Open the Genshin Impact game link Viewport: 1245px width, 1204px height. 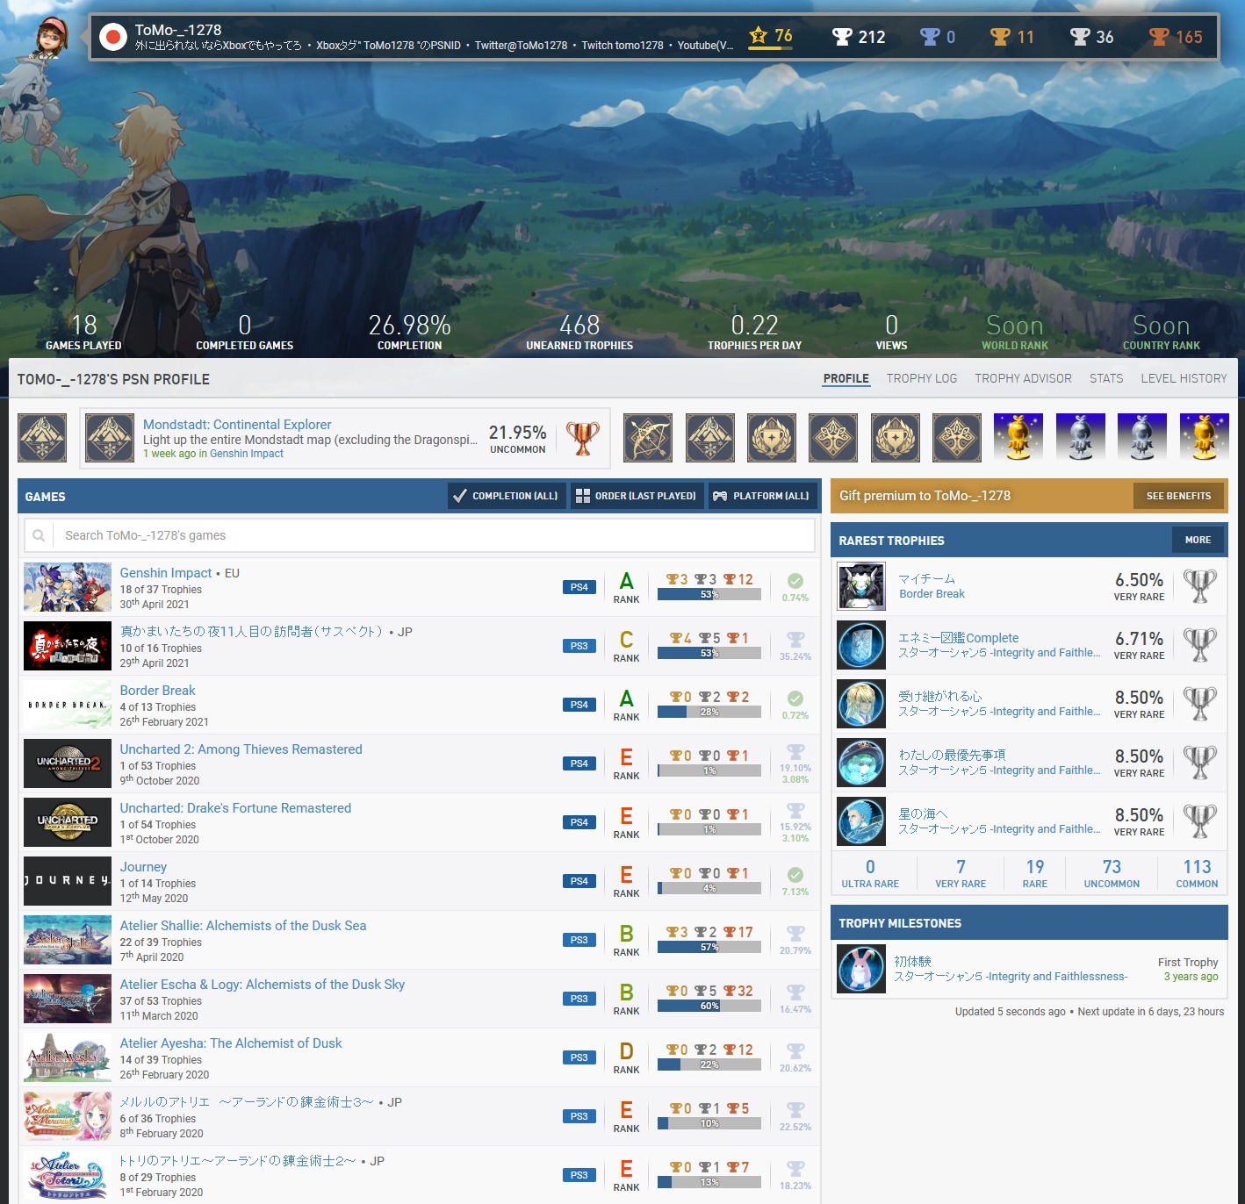166,573
